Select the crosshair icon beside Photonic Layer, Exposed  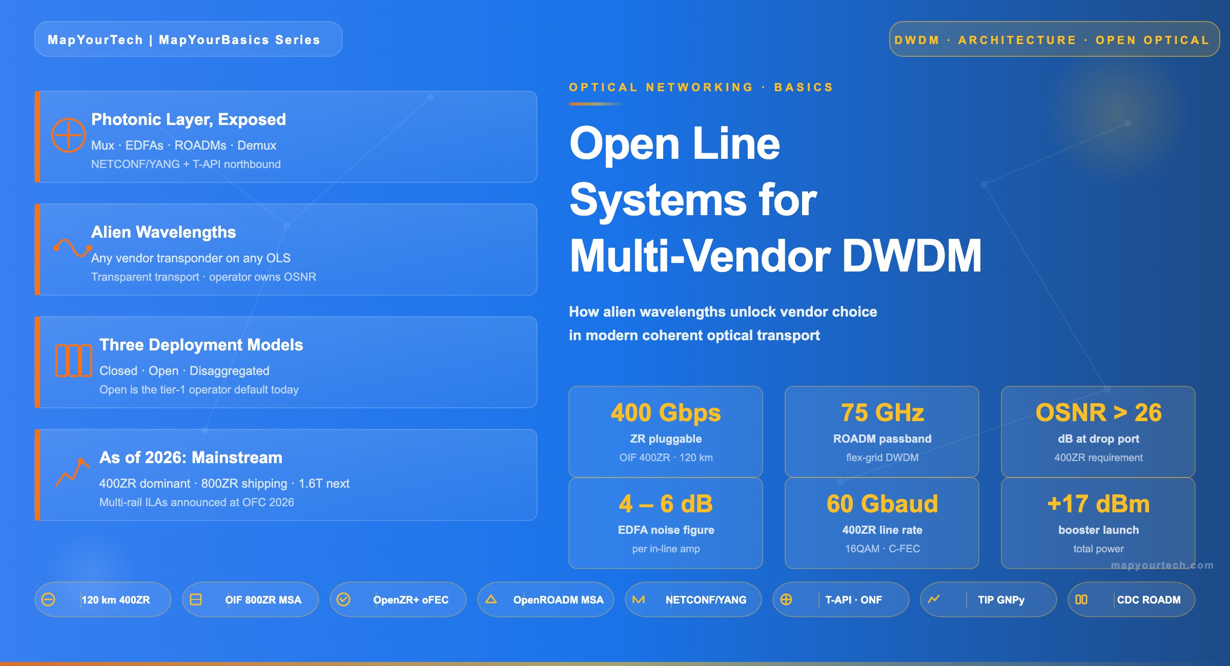click(70, 135)
